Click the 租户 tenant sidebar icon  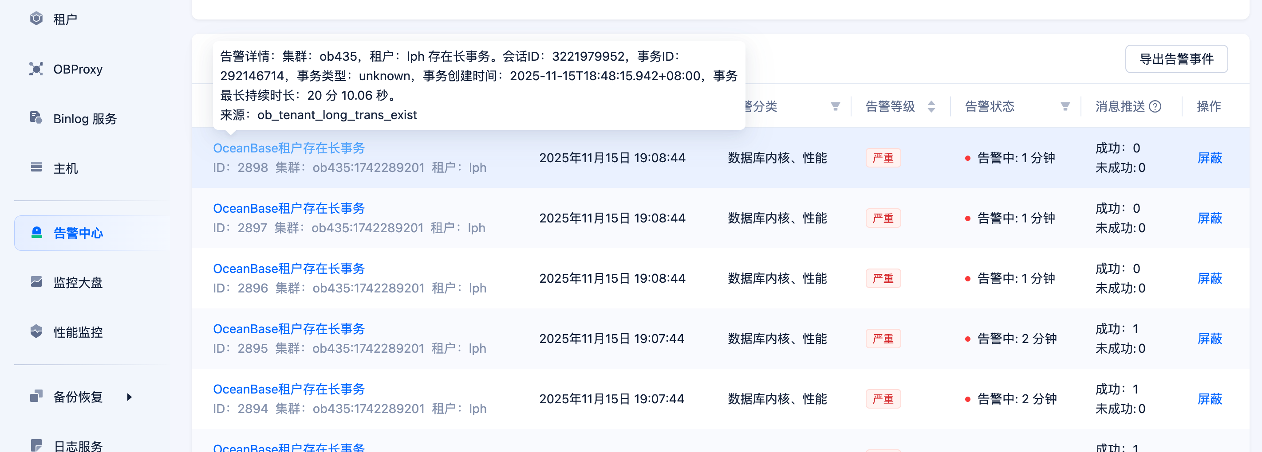click(x=36, y=19)
